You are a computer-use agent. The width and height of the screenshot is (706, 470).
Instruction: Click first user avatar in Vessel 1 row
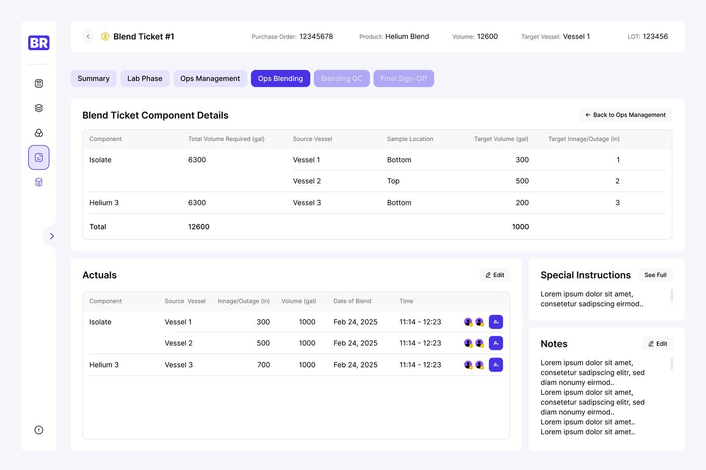coord(468,322)
